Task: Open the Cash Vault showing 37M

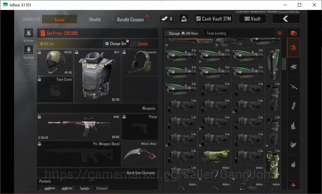Action: 213,18
